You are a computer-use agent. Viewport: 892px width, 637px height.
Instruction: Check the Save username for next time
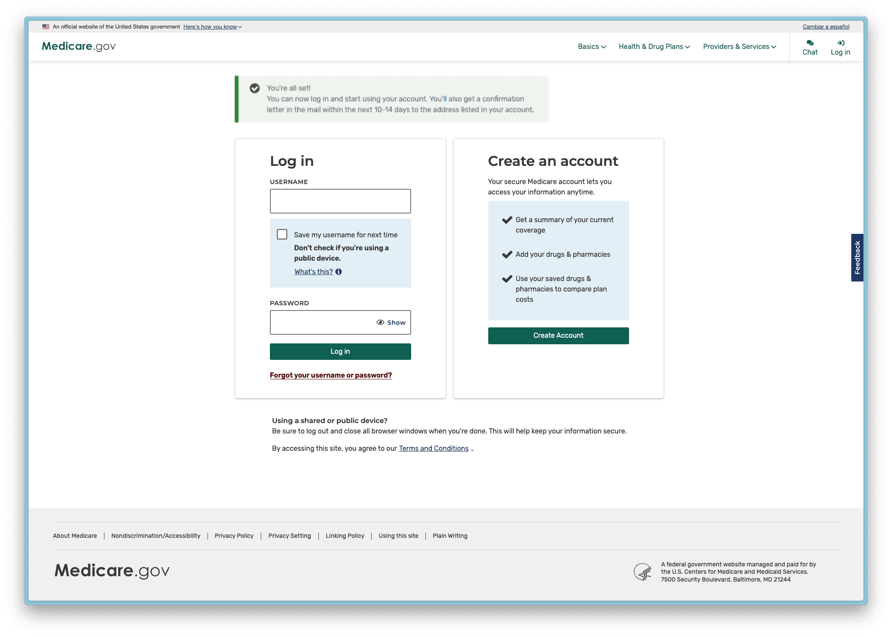[282, 234]
